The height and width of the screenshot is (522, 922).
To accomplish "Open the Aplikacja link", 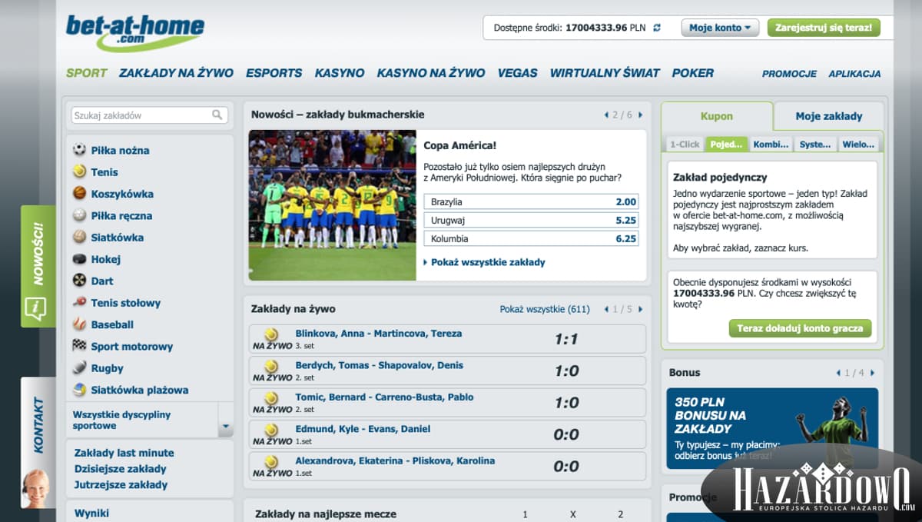I will click(x=854, y=74).
